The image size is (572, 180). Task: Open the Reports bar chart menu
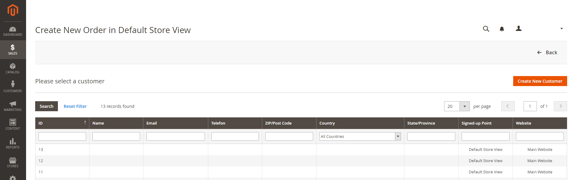(x=13, y=144)
